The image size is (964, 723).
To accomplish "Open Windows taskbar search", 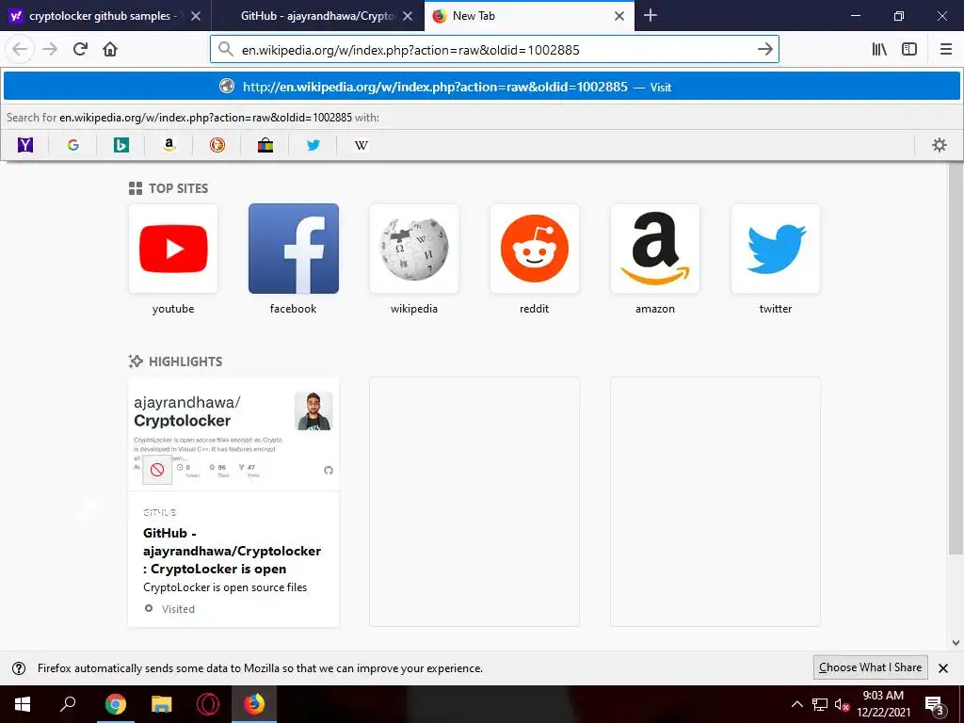I will pyautogui.click(x=68, y=704).
